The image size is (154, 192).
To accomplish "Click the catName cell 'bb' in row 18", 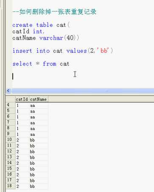I will coord(38,186).
